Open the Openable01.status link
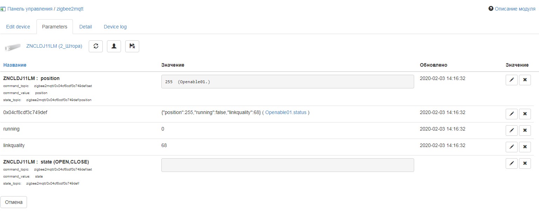 pos(285,113)
